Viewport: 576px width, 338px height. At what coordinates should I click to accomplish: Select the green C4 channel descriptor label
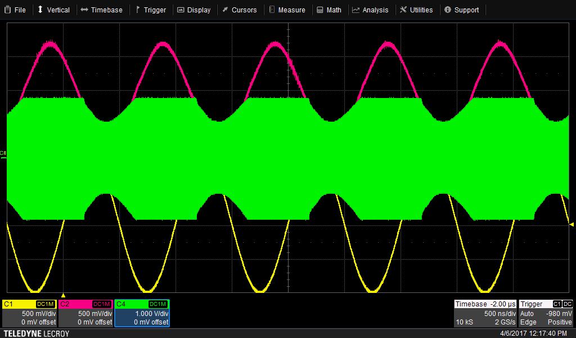pyautogui.click(x=121, y=304)
